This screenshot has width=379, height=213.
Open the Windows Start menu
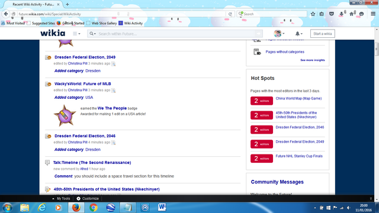pyautogui.click(x=7, y=208)
